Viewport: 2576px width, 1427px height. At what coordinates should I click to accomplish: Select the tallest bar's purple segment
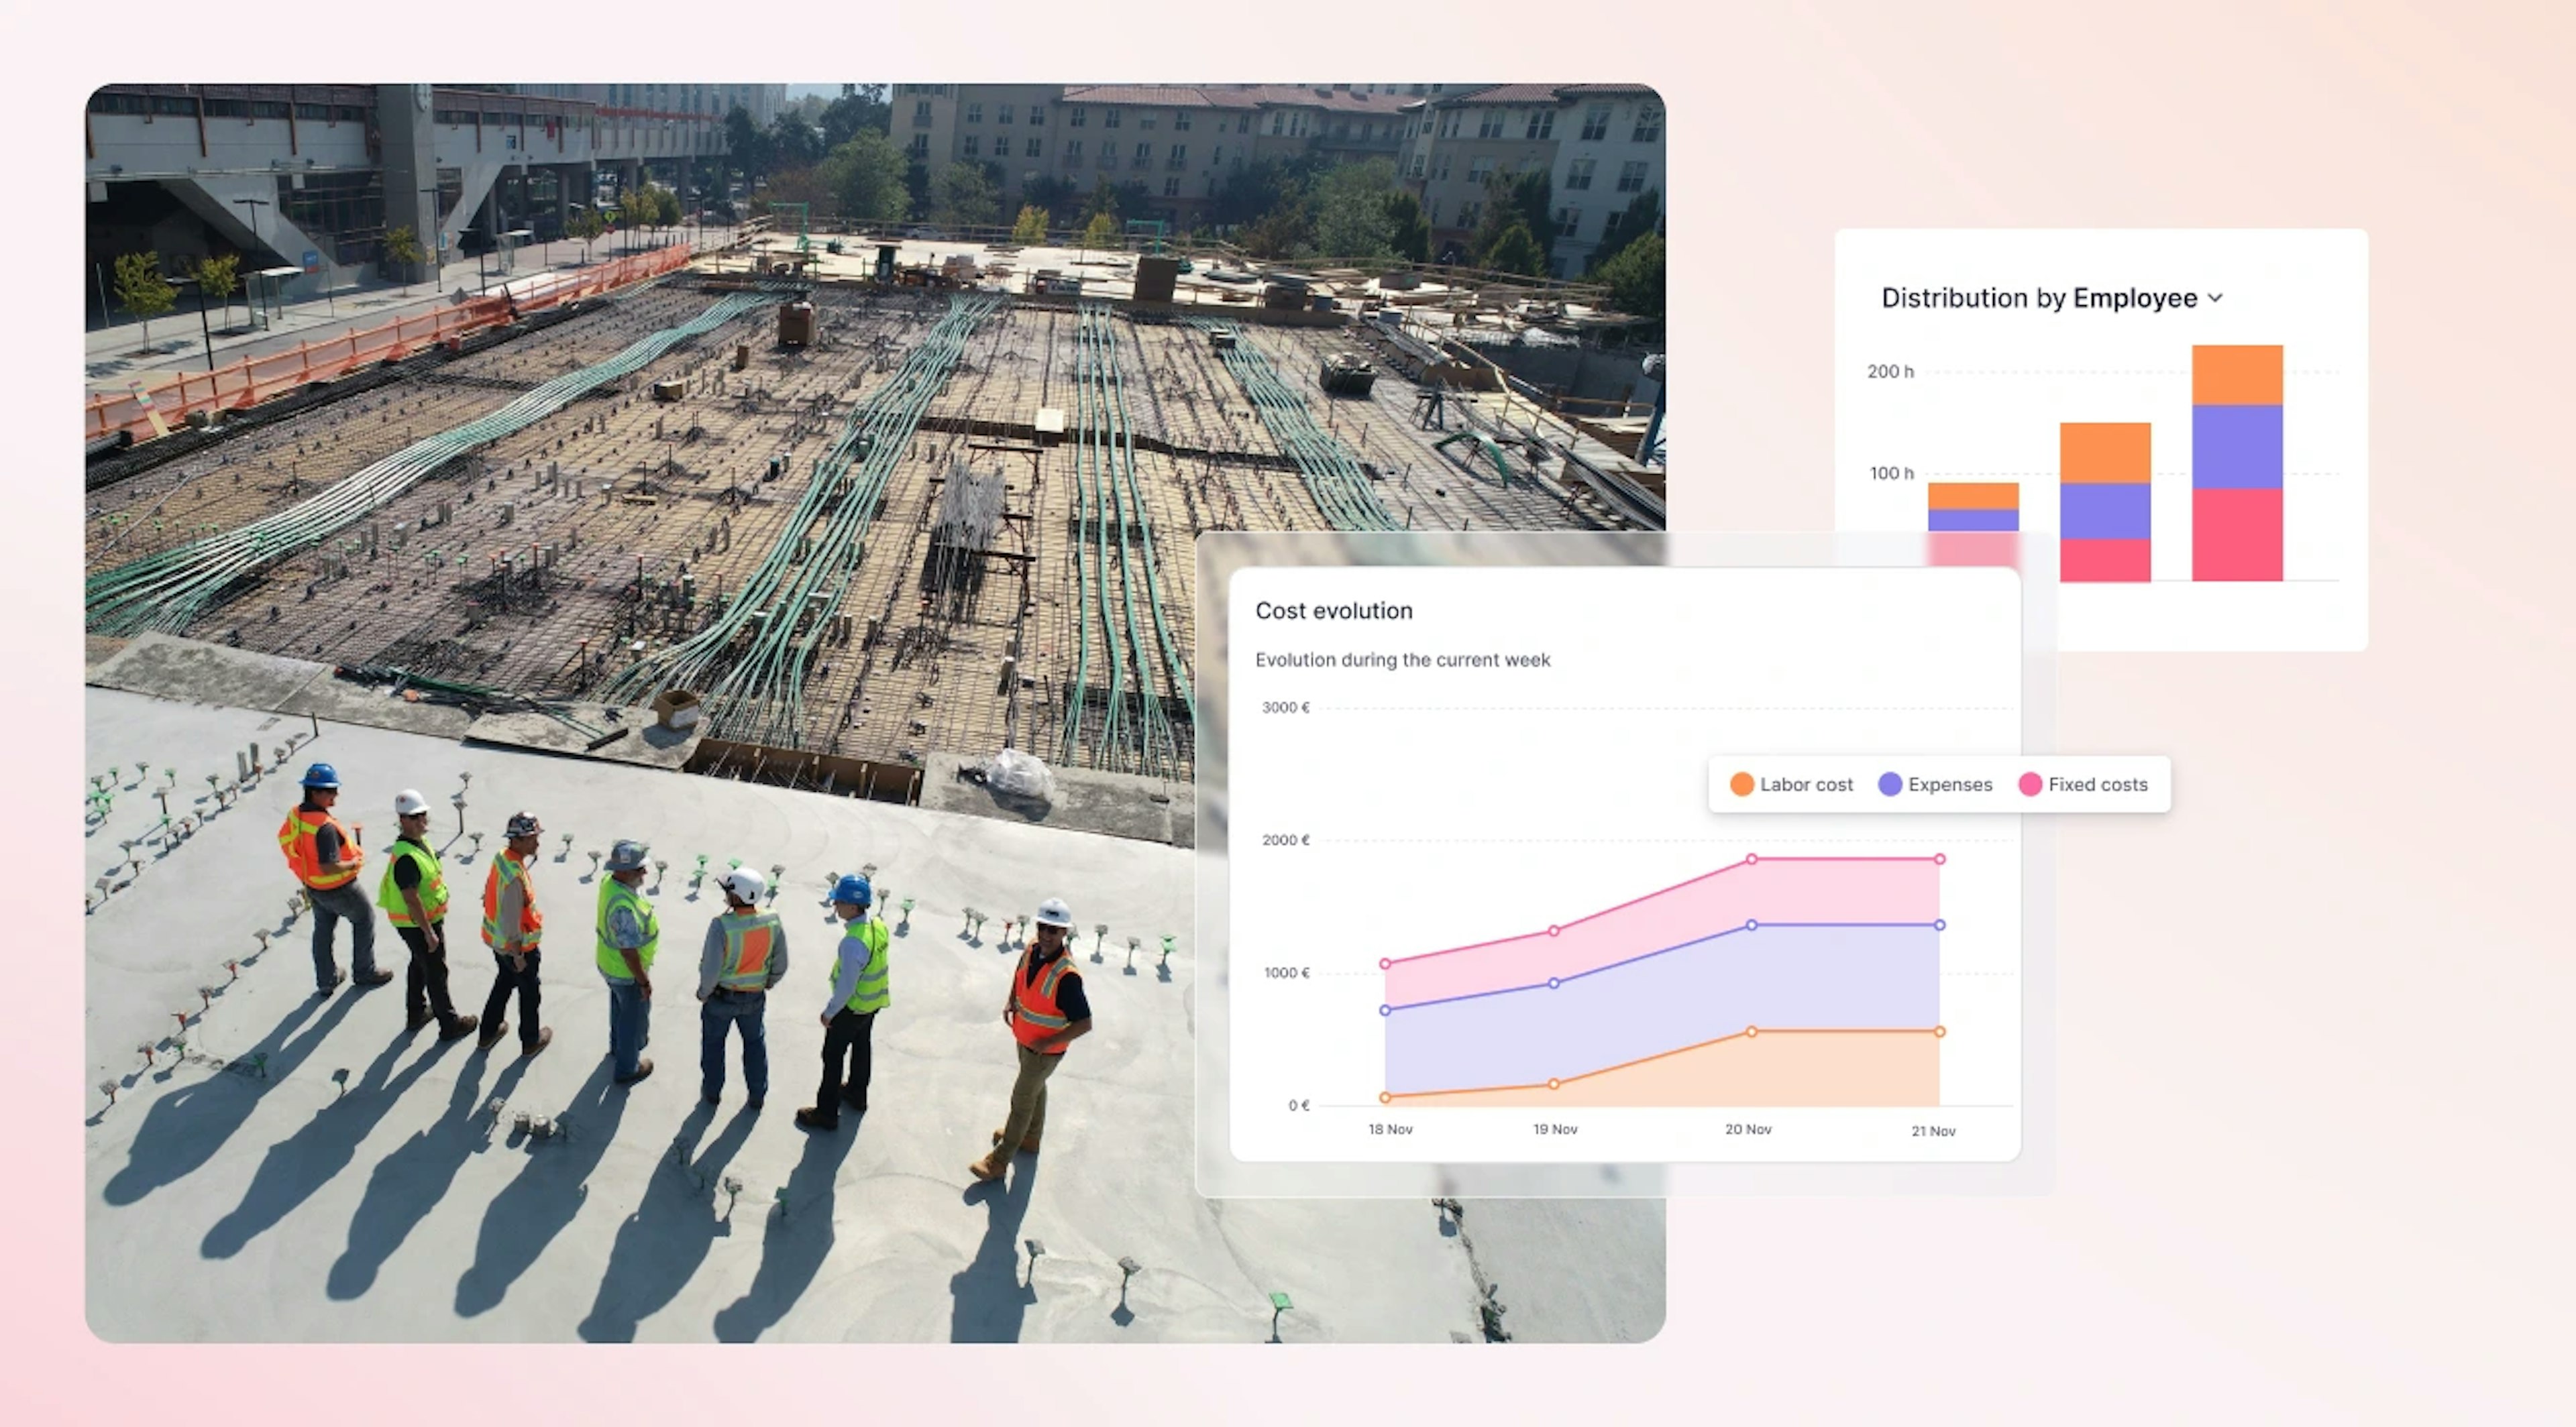[2237, 447]
